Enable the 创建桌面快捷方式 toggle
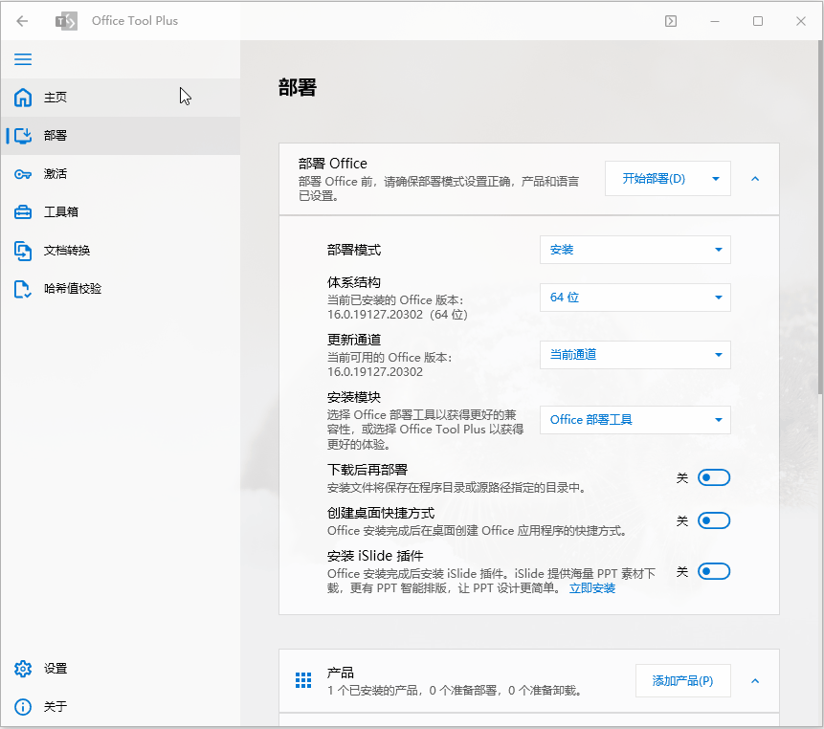The height and width of the screenshot is (729, 824). click(714, 520)
